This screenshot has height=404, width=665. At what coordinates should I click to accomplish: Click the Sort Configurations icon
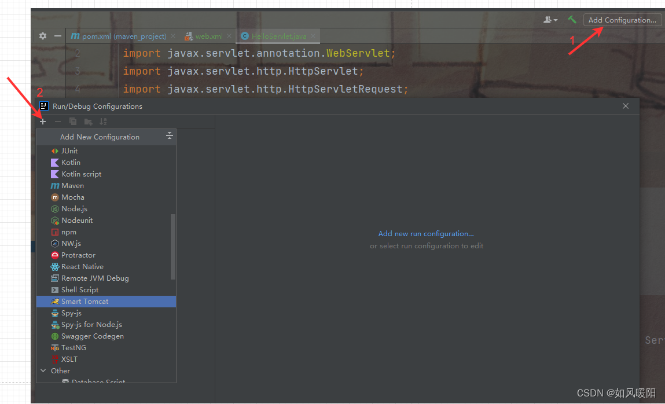(x=103, y=122)
